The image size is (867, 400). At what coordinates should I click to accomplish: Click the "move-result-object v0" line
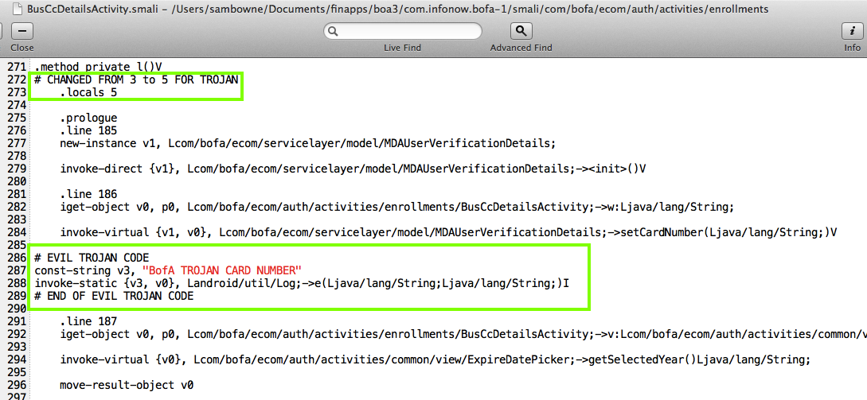click(x=127, y=385)
